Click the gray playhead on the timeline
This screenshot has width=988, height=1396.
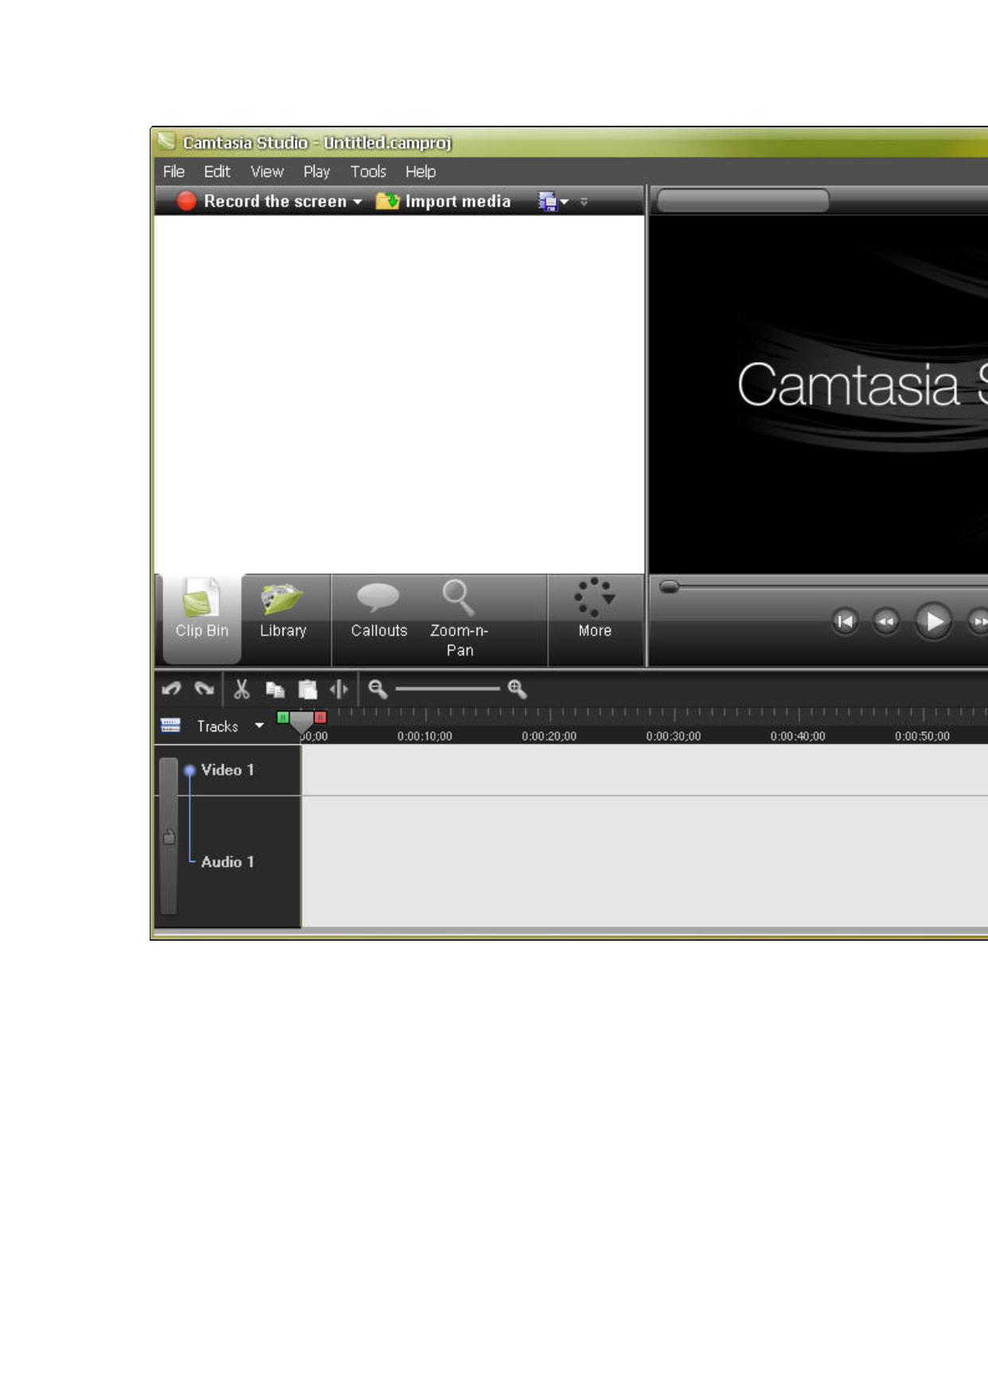[x=301, y=721]
